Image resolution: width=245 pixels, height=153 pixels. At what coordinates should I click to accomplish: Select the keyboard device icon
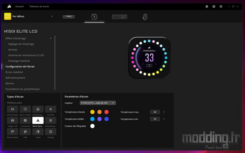click(119, 17)
